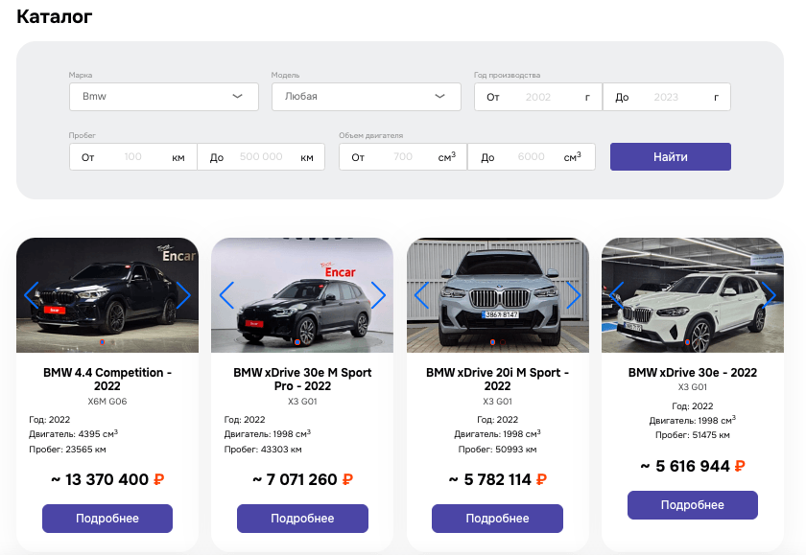Open Подробнее for the 7 071 260 ₽ car

[302, 519]
